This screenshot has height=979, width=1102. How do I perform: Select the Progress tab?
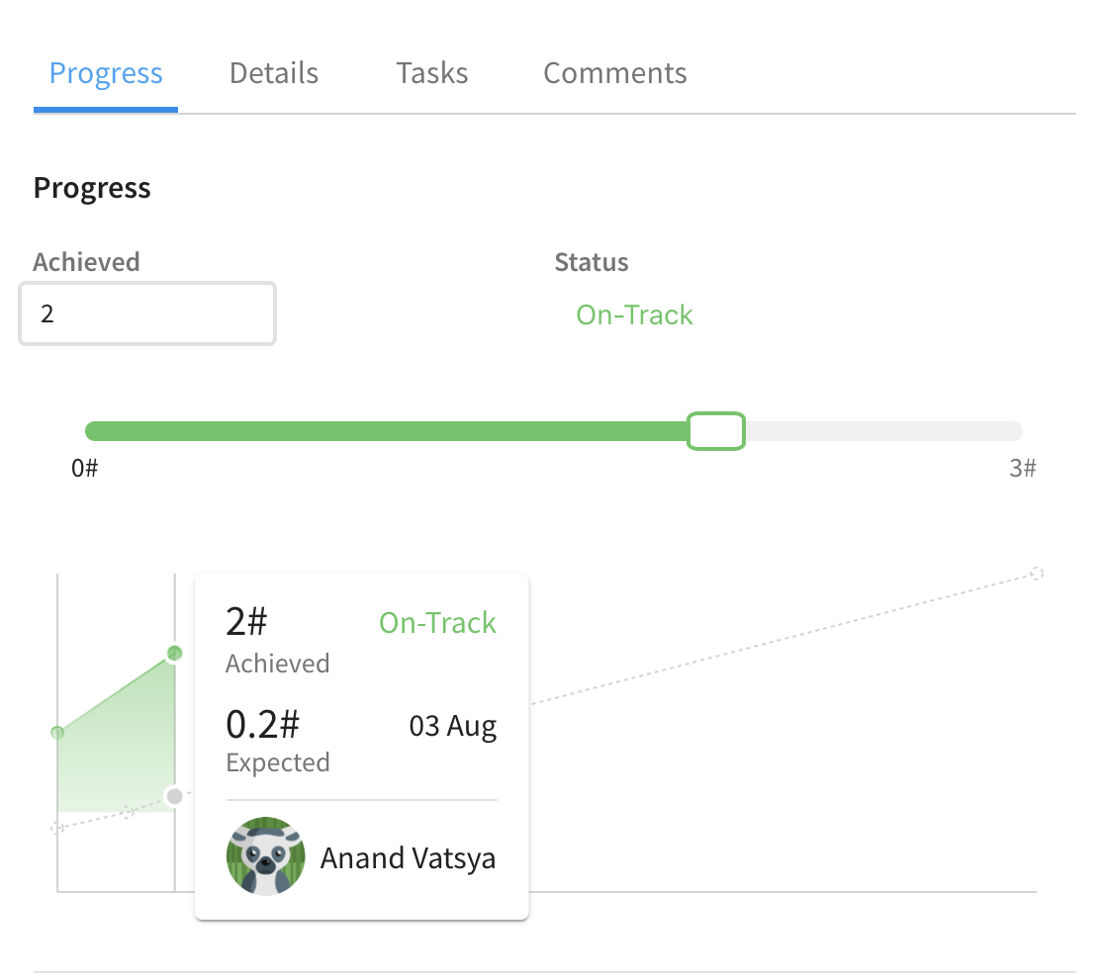tap(106, 73)
